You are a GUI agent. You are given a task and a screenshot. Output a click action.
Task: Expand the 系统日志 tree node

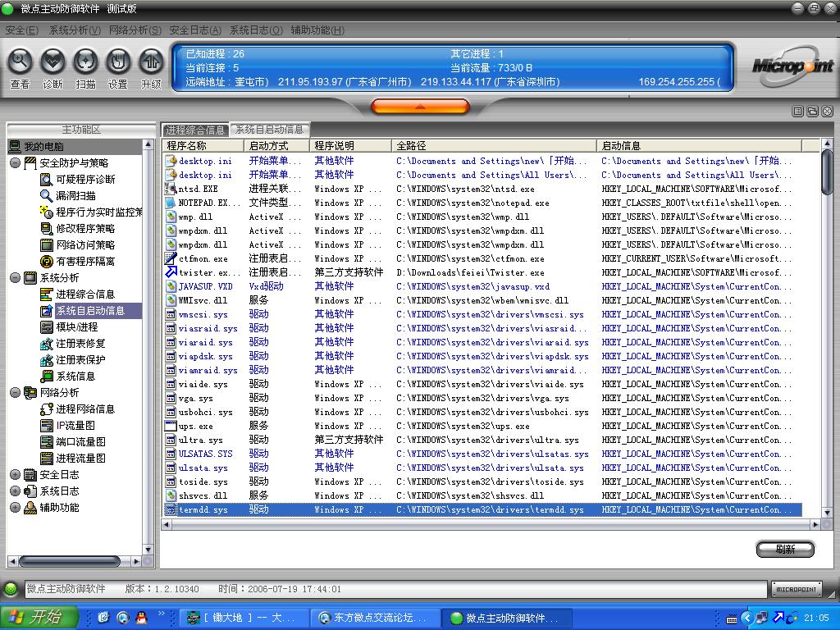click(x=15, y=491)
